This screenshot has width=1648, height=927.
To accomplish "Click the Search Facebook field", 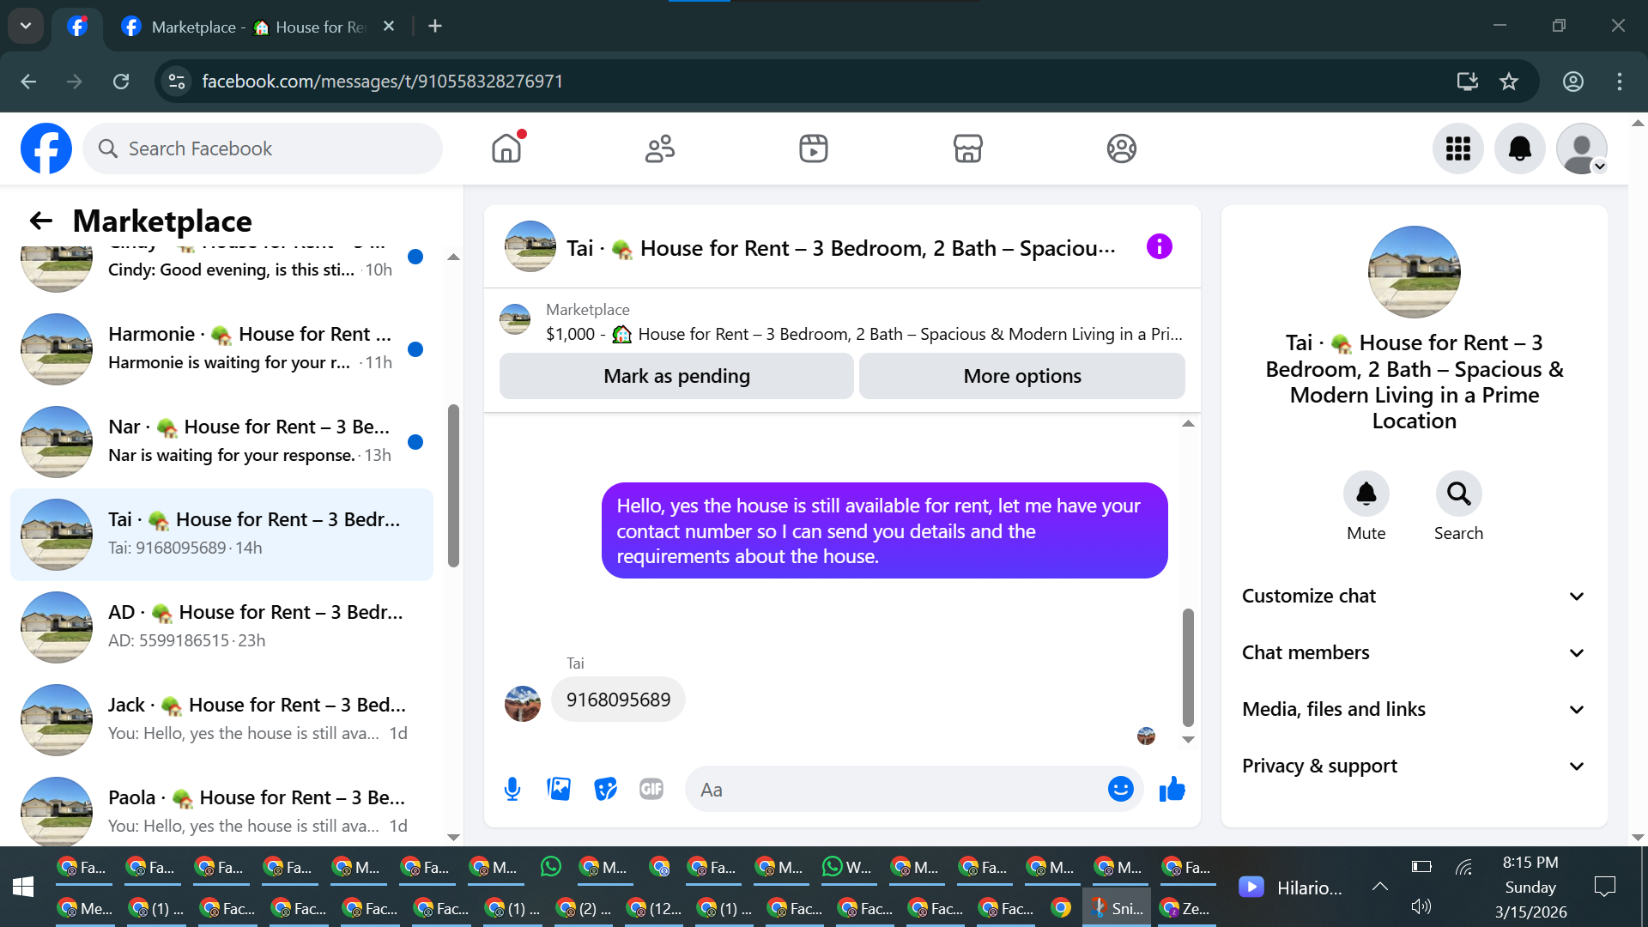I will [x=263, y=148].
